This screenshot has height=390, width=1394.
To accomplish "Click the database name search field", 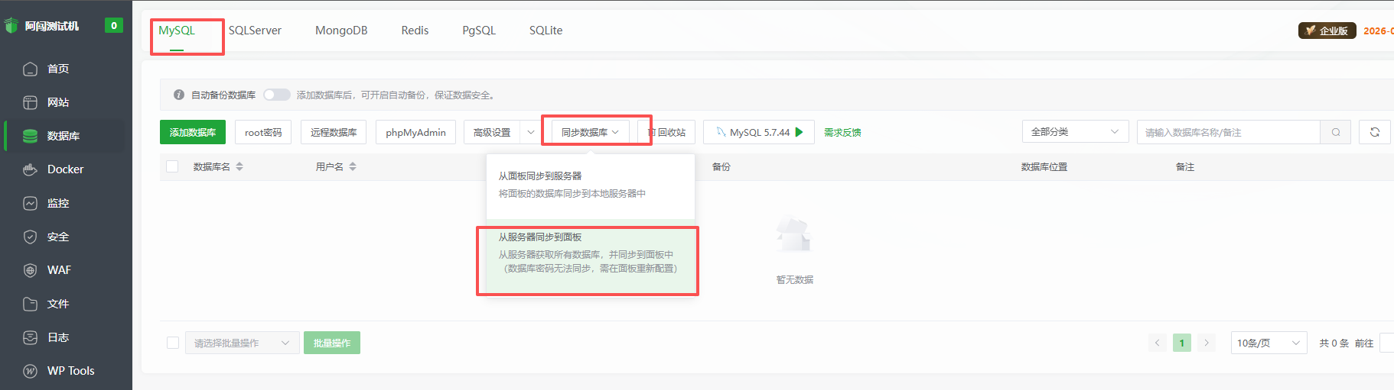I will (x=1229, y=132).
